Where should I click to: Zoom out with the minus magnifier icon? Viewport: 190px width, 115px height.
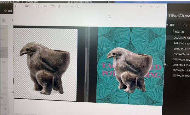[x=40, y=6]
